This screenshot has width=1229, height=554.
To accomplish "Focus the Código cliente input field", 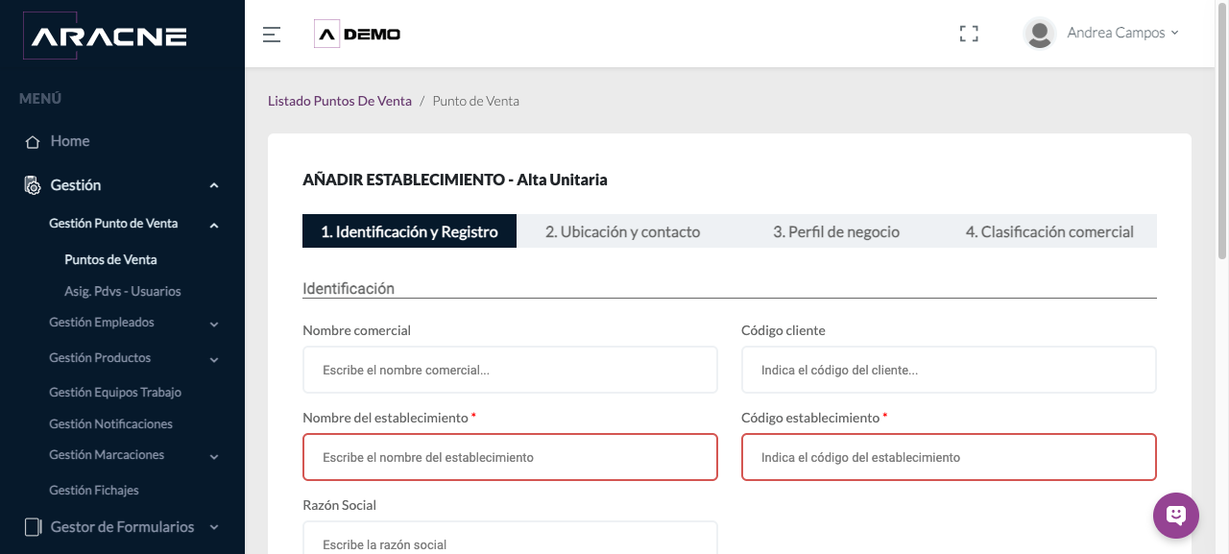I will coord(949,370).
